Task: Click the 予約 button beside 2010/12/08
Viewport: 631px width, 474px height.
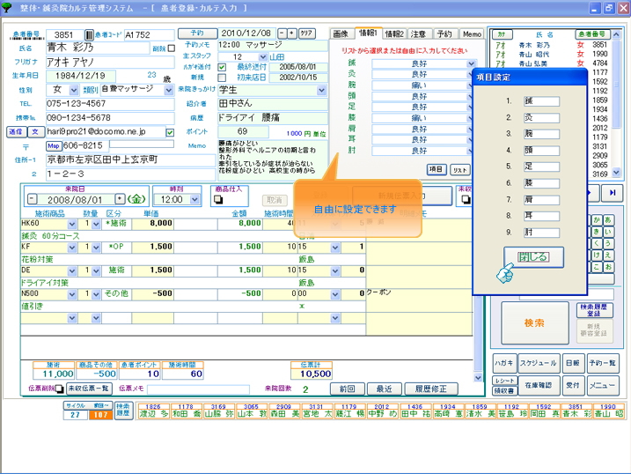Action: click(198, 33)
